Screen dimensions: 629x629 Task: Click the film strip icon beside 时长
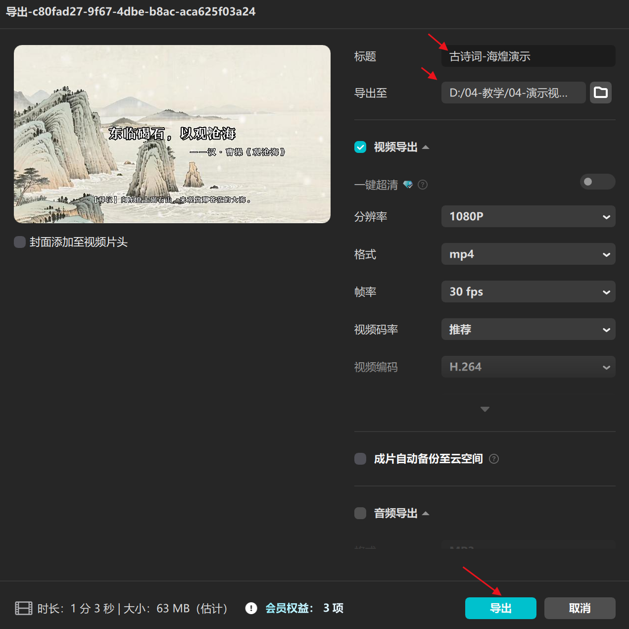(24, 608)
